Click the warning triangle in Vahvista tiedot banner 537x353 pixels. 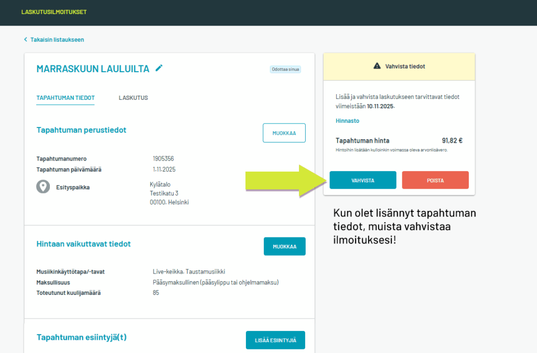(377, 66)
